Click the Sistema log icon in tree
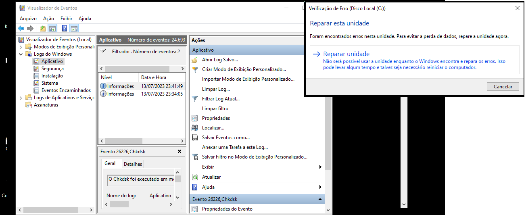Screen dimensions: 526x215 point(36,83)
